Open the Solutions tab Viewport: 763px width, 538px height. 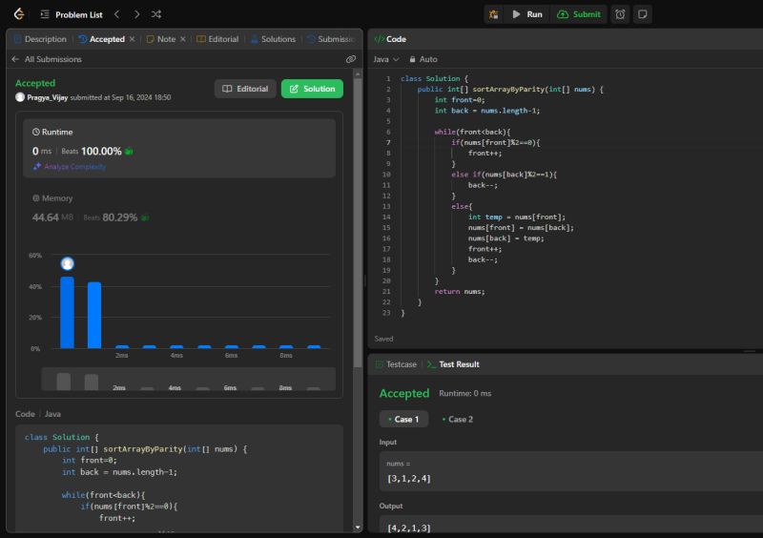pyautogui.click(x=273, y=39)
